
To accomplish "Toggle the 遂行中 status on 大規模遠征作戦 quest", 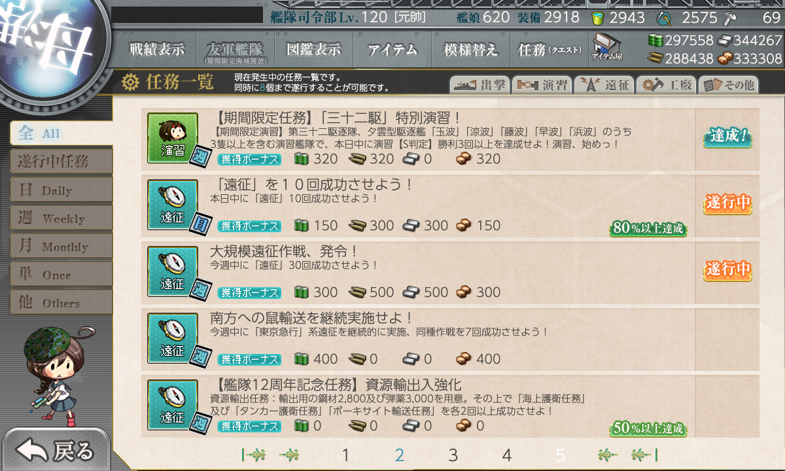I will [727, 270].
